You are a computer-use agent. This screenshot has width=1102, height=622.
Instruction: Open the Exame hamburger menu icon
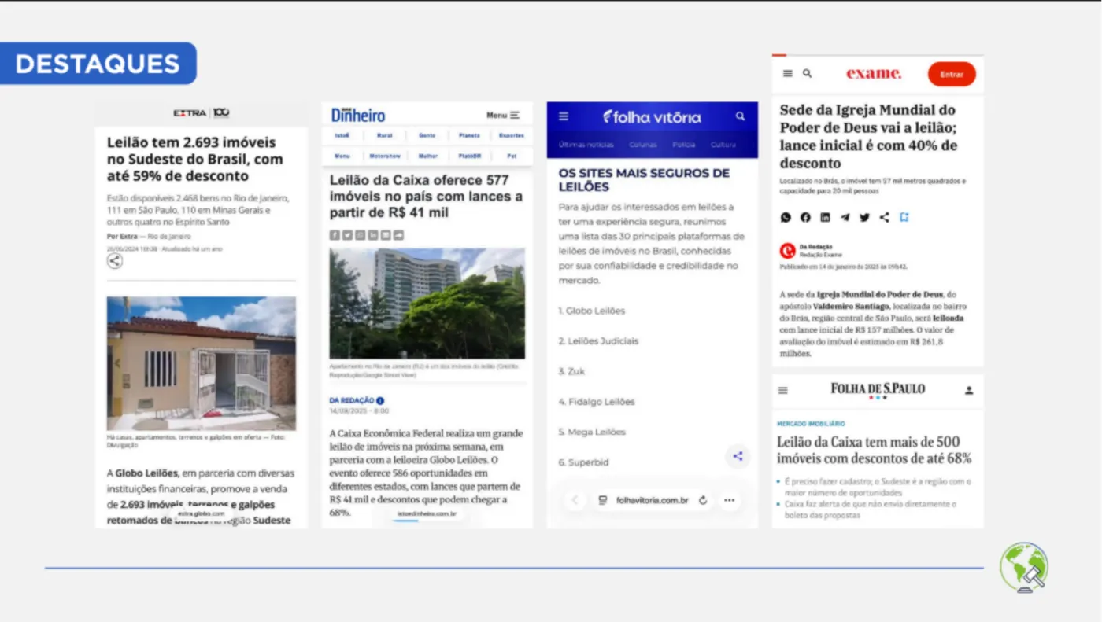pos(788,74)
